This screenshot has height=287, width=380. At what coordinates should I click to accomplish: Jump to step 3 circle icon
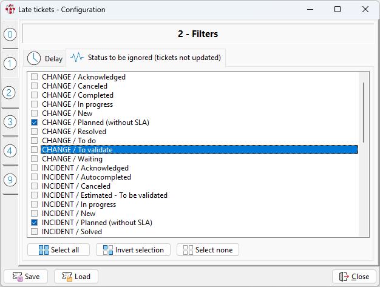pyautogui.click(x=10, y=122)
